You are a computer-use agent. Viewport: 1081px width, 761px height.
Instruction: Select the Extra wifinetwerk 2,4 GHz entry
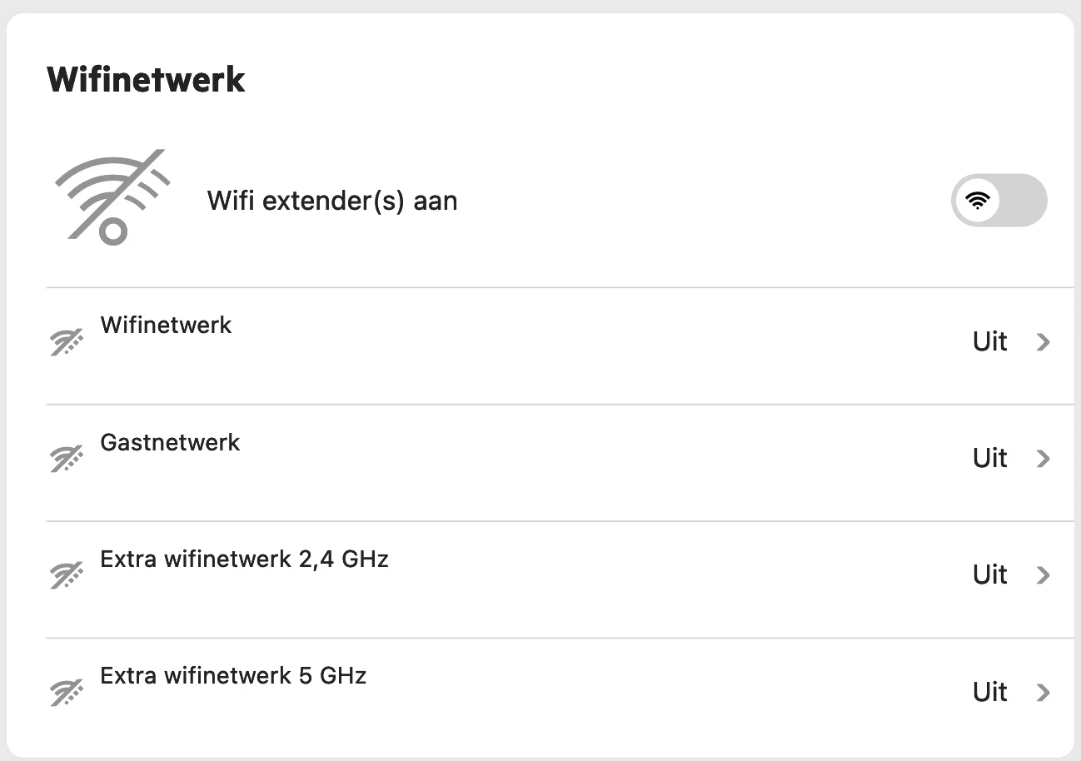(244, 559)
